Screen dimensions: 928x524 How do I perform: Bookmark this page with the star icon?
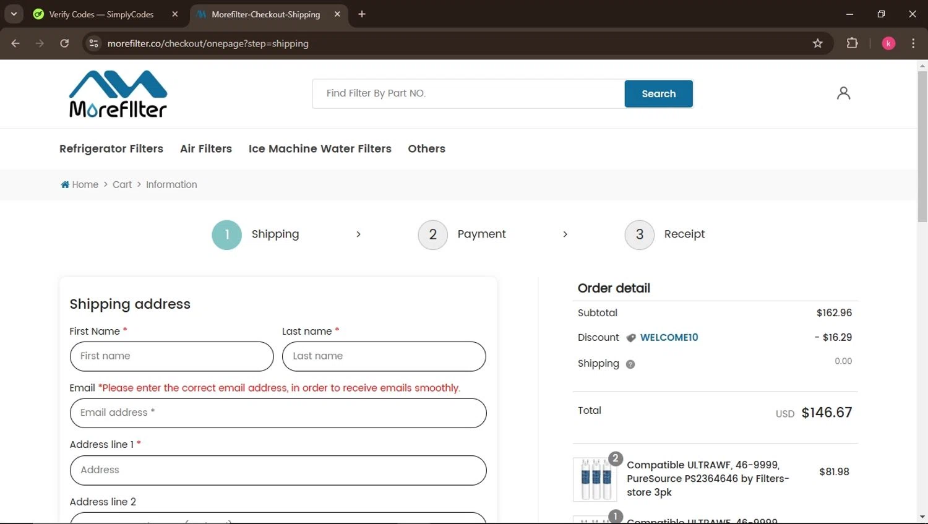[x=818, y=43]
